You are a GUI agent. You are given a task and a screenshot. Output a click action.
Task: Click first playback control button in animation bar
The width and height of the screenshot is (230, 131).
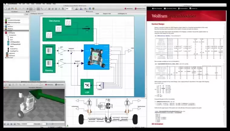pyautogui.click(x=5, y=124)
